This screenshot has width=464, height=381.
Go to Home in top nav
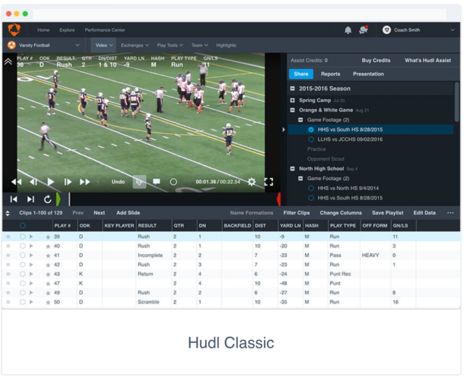(x=43, y=30)
